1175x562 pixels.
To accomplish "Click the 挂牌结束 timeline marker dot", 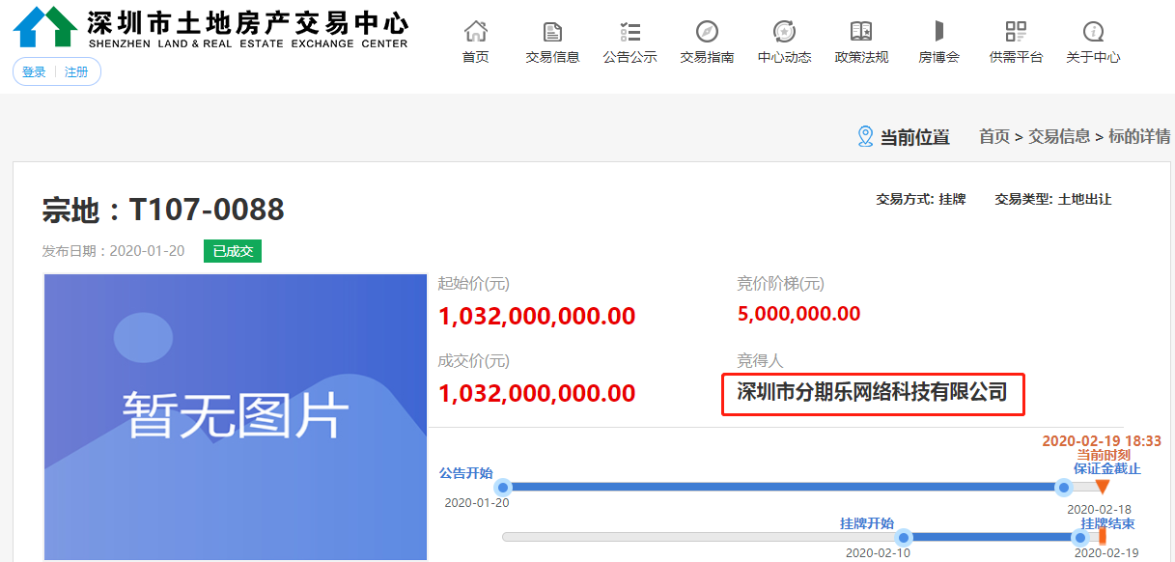I will (x=1080, y=537).
